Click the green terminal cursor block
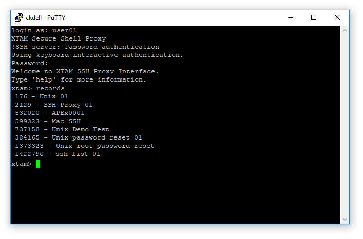The height and width of the screenshot is (239, 363). (x=38, y=164)
